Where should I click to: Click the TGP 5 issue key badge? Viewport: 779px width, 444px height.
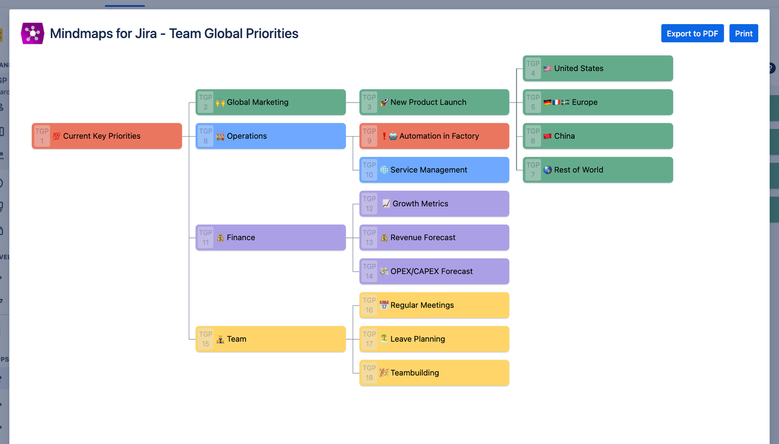pos(533,102)
